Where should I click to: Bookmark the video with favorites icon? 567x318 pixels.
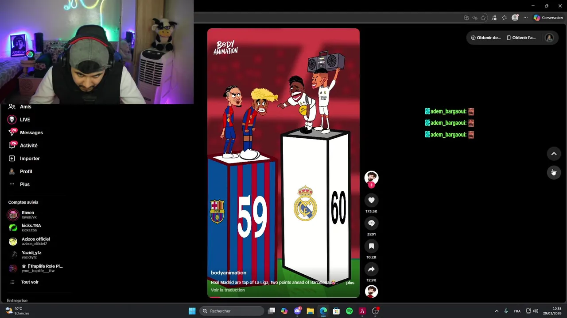click(371, 246)
